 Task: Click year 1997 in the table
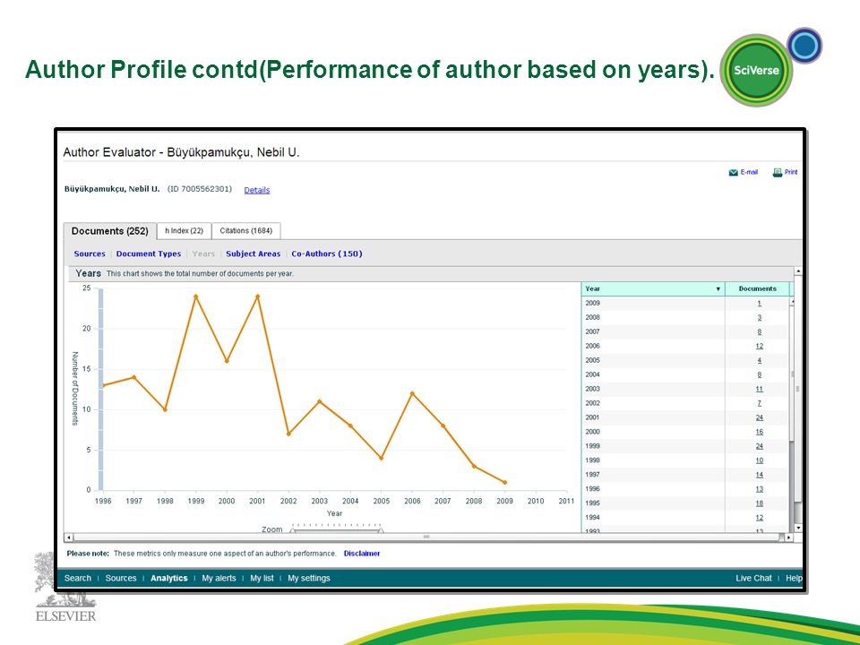click(592, 475)
